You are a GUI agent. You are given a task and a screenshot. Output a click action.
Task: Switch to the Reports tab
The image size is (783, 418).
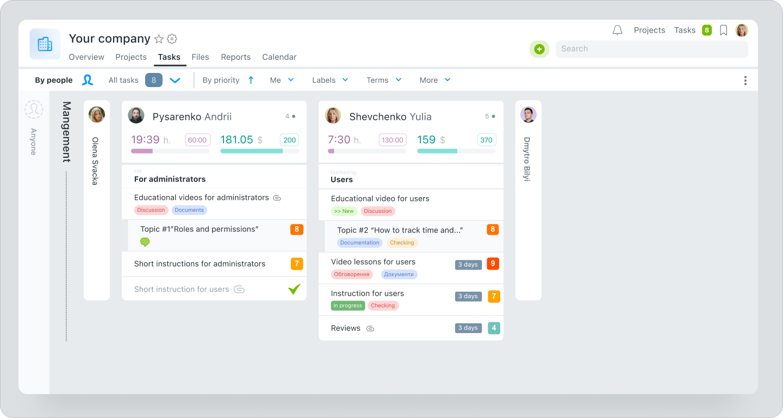click(x=235, y=57)
